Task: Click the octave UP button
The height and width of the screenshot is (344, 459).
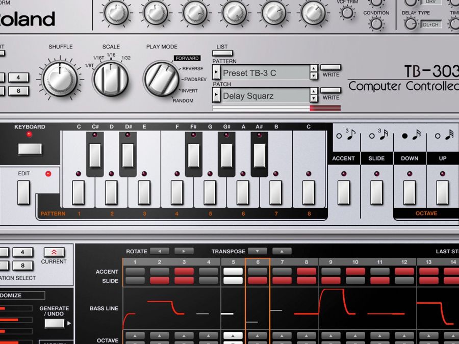Action: tap(443, 193)
